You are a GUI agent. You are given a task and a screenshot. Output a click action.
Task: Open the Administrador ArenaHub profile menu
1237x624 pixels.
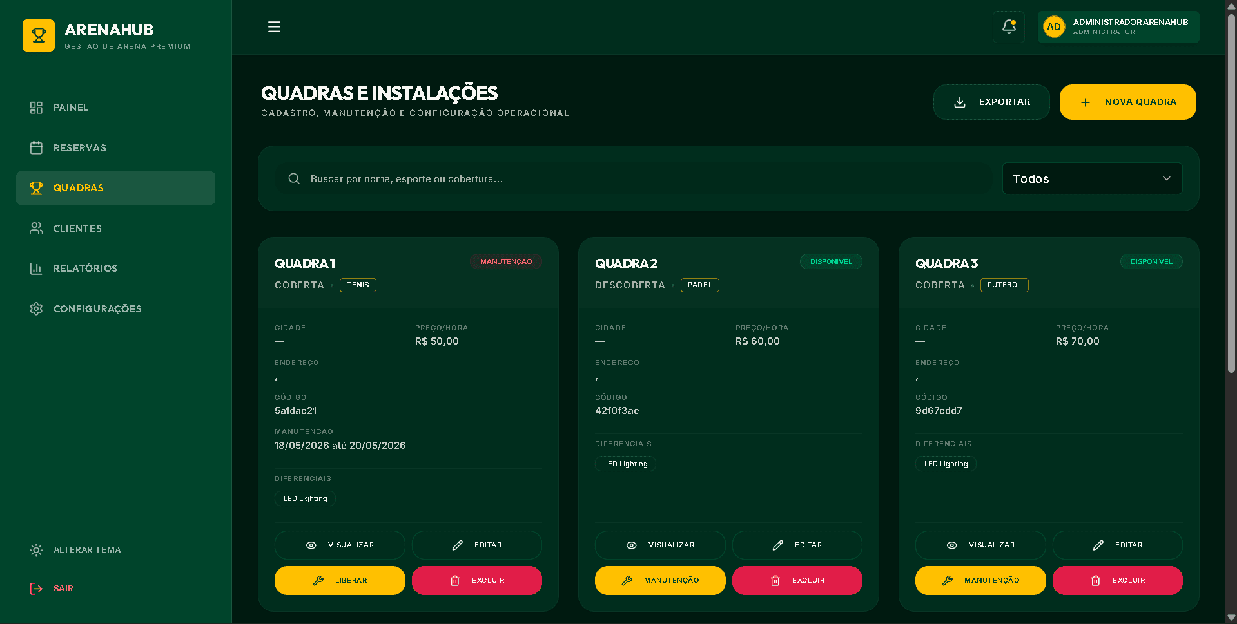click(x=1118, y=27)
